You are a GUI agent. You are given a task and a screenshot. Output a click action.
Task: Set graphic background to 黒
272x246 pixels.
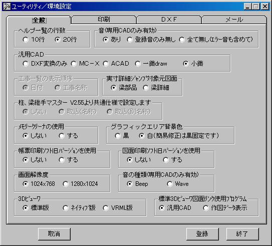(122, 136)
